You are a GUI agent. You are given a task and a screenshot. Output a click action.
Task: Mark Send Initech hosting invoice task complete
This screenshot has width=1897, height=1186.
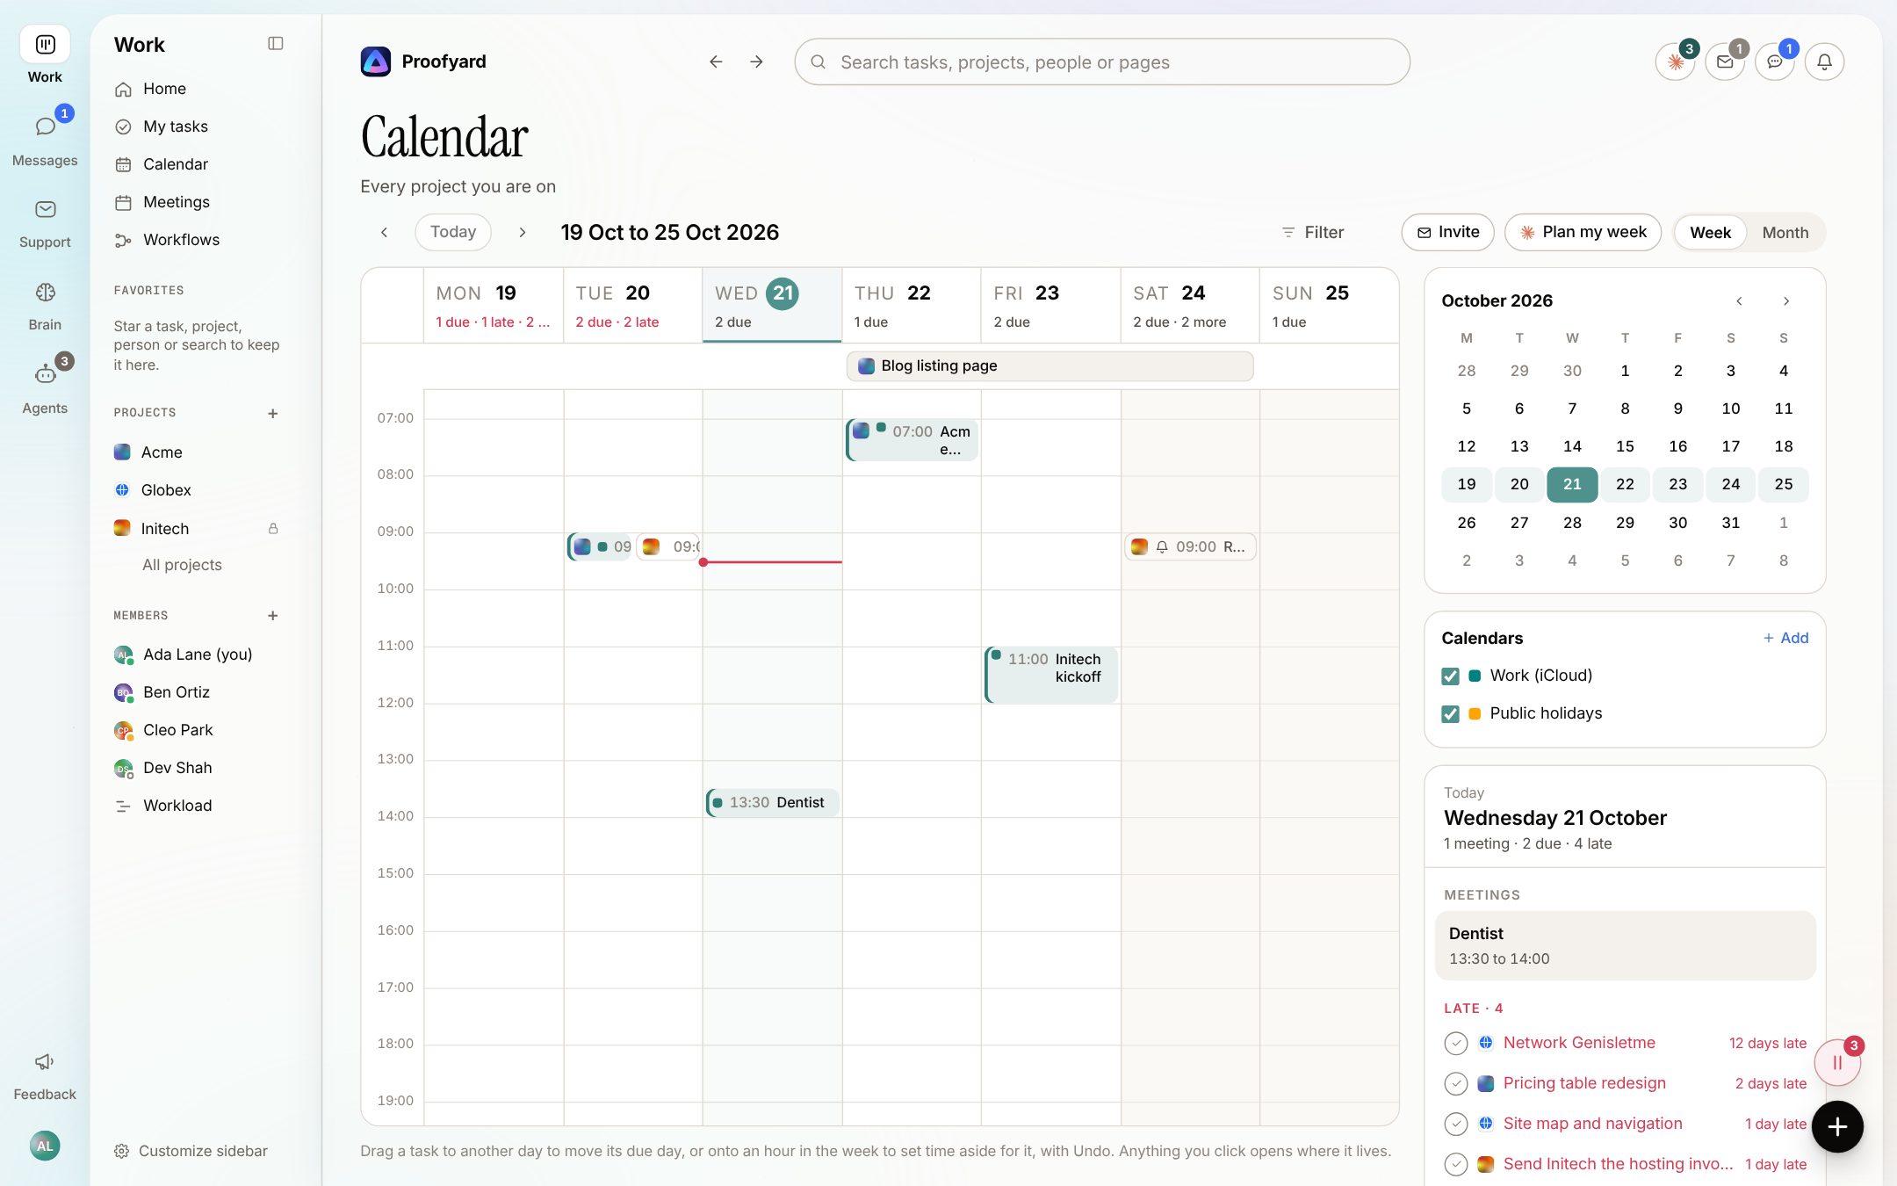pos(1456,1165)
